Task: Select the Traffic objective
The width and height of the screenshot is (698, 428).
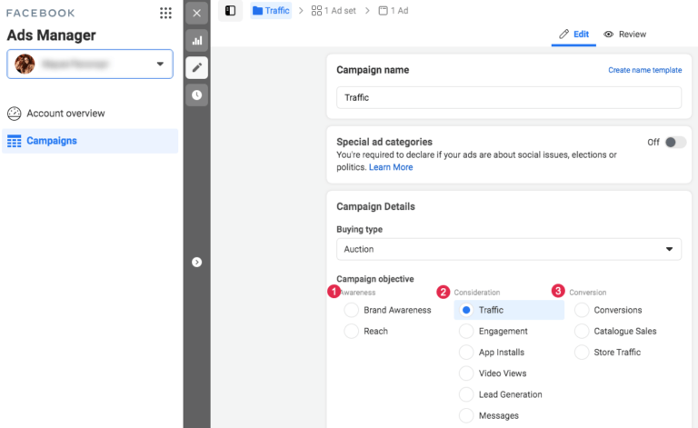Action: [466, 310]
